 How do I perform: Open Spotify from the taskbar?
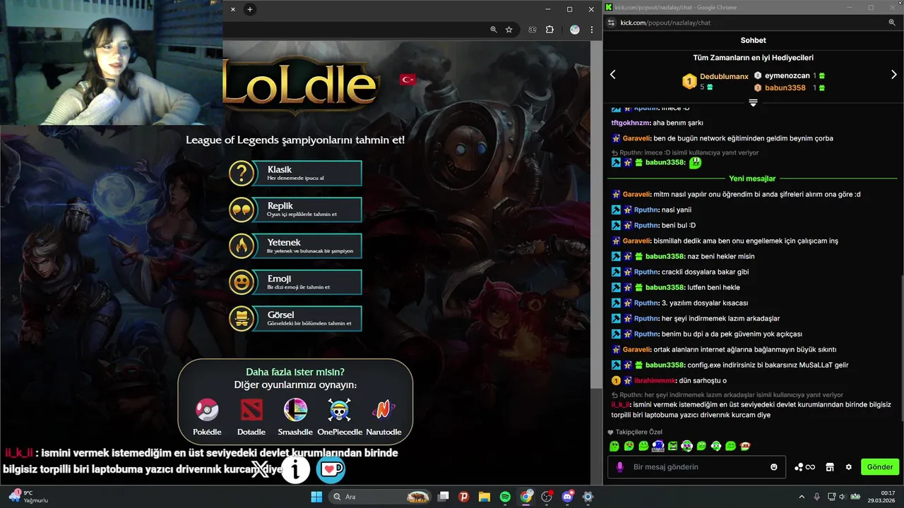coord(506,497)
